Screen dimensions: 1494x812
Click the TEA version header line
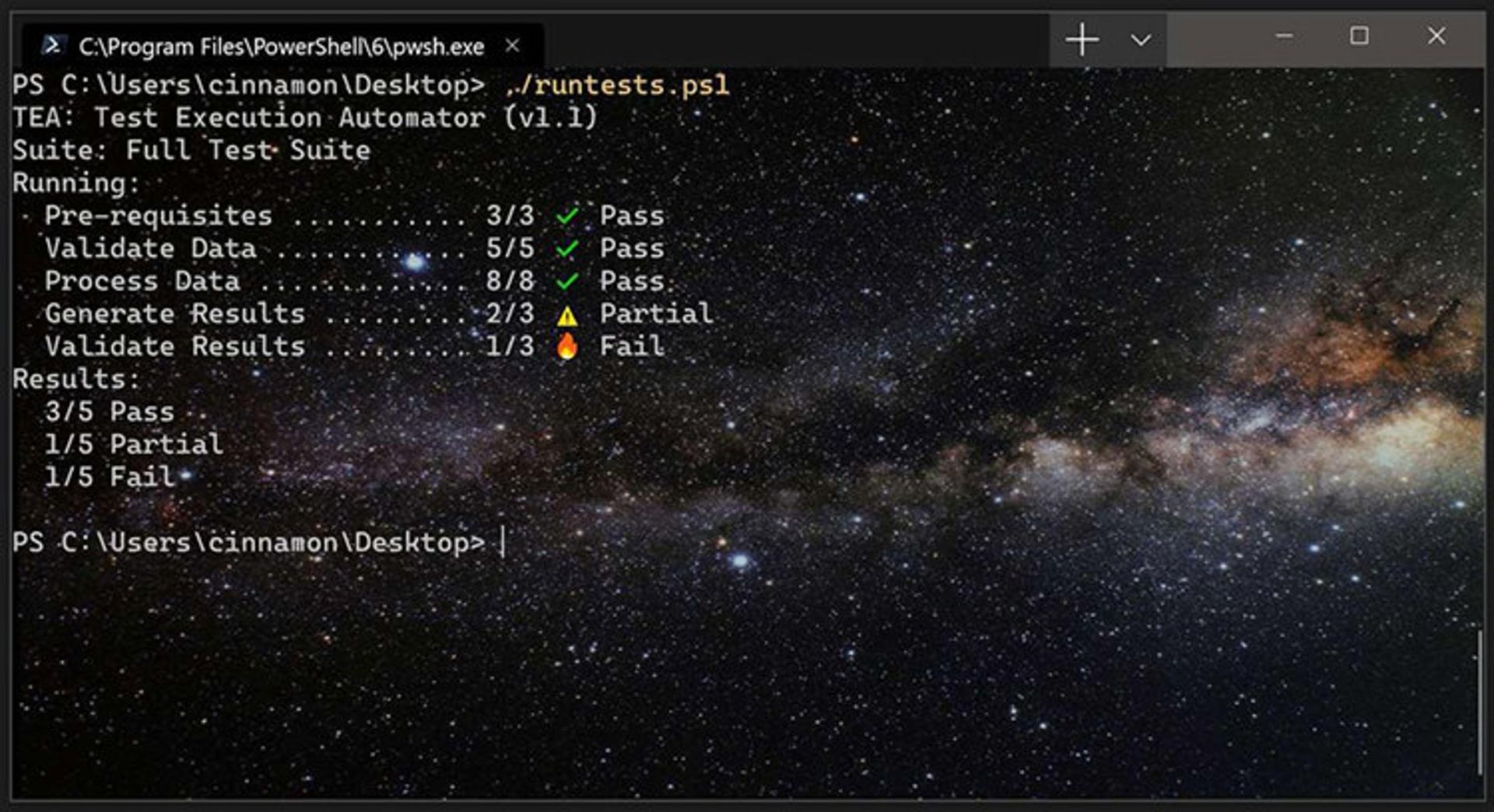(x=303, y=117)
